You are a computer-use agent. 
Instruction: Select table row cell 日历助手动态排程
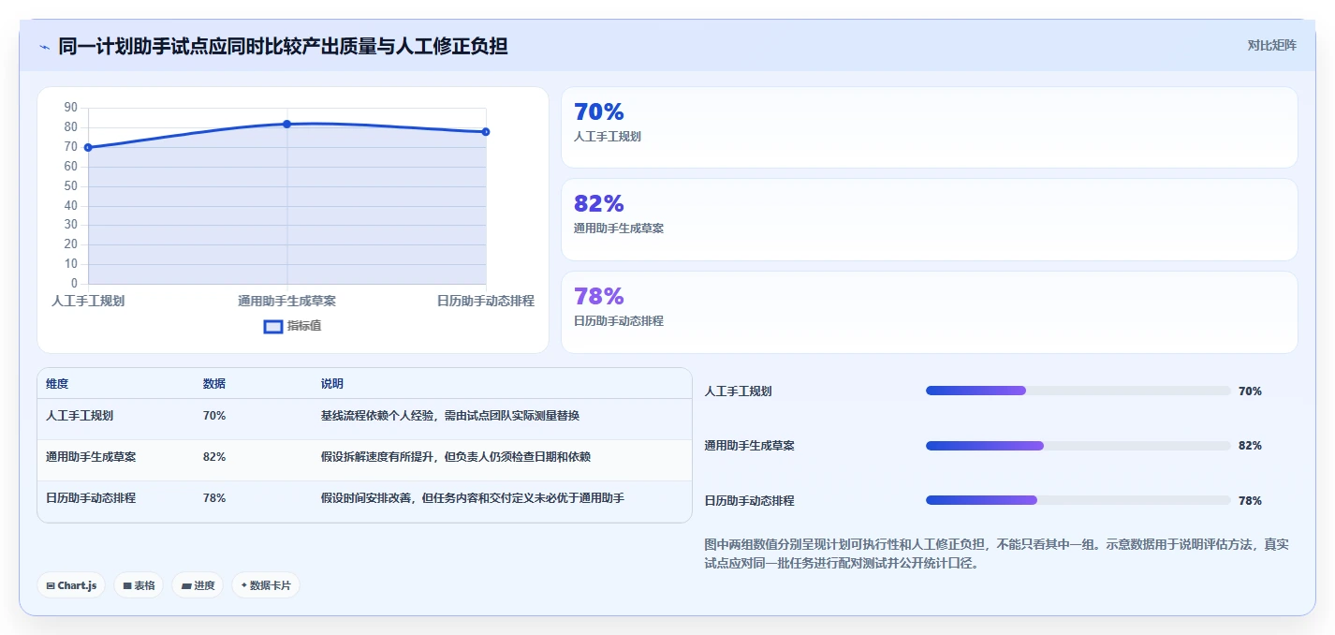pos(91,498)
